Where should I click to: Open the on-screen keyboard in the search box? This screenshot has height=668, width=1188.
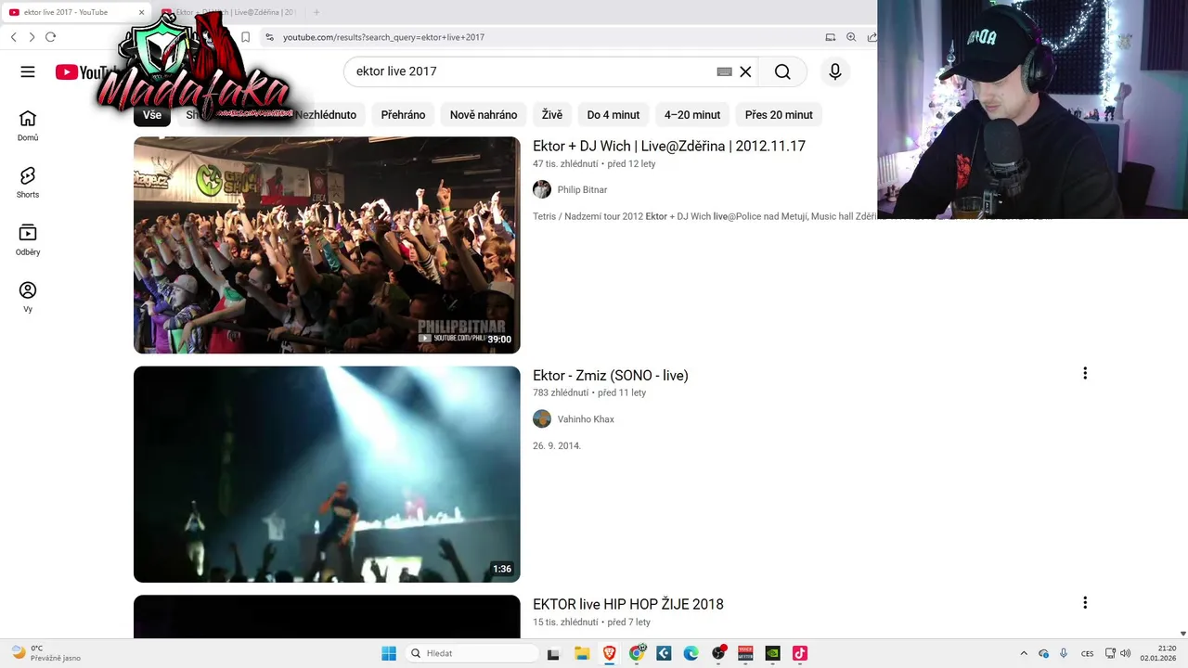(x=725, y=71)
